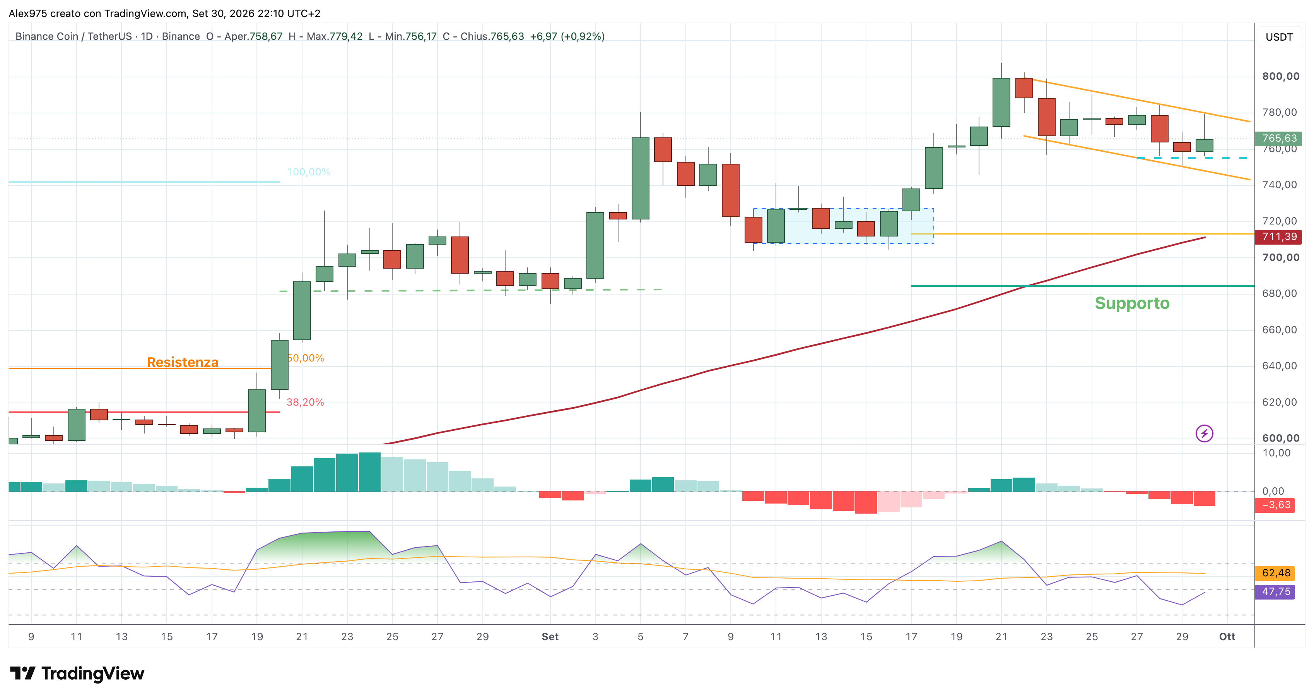Click the 700,00 price axis label

tap(1281, 258)
